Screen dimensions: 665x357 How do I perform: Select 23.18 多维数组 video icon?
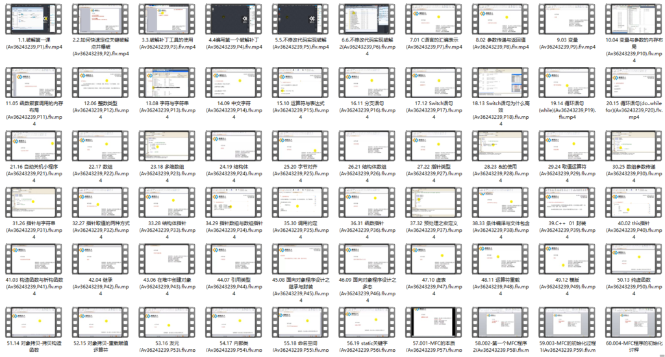[x=167, y=146]
